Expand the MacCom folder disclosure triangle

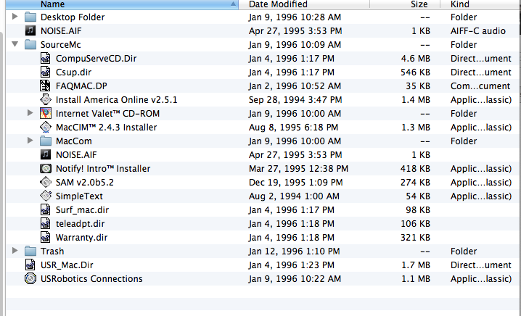[30, 141]
